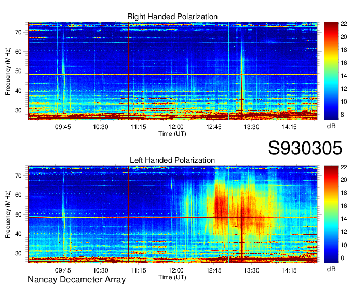Click the 50 MHz tick of Left Handed plot

click(x=19, y=214)
